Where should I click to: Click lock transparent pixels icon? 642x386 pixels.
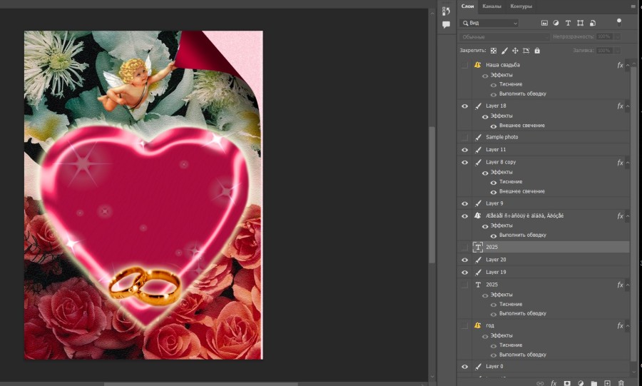(493, 51)
